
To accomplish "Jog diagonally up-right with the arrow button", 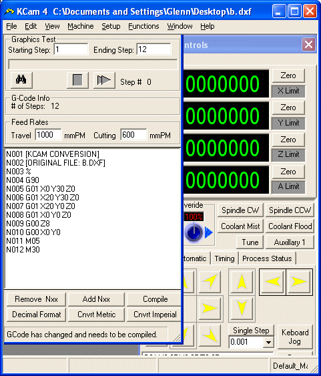I will click(x=210, y=281).
